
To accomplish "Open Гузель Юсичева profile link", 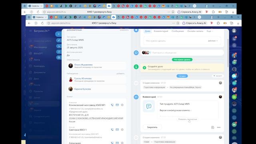I will point(83,78).
